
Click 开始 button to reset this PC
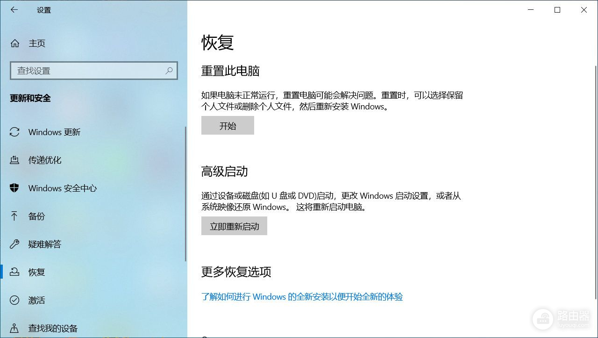click(x=228, y=125)
